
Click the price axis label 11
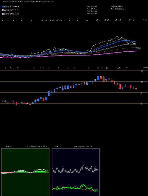point(142,71)
